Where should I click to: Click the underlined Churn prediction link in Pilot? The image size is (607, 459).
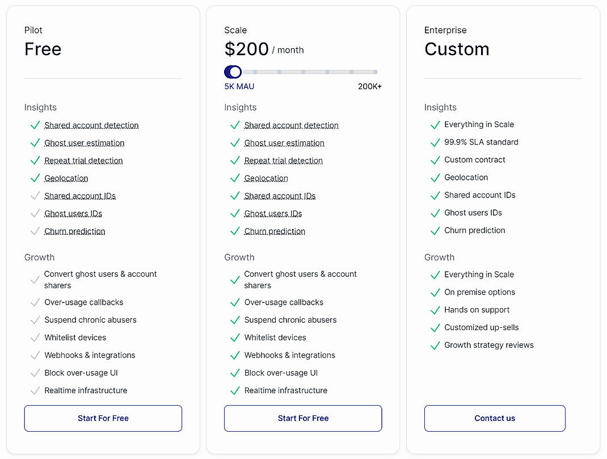pos(74,231)
